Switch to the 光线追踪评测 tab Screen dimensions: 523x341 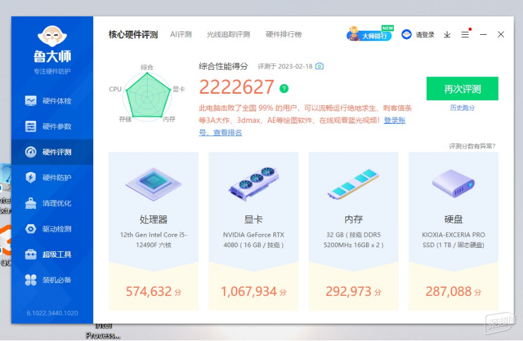[228, 34]
